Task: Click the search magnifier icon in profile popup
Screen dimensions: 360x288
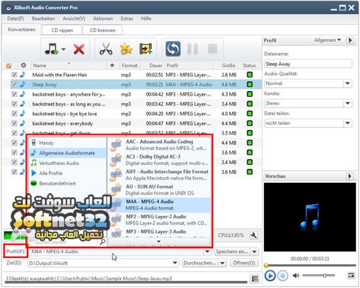Action: 102,242
